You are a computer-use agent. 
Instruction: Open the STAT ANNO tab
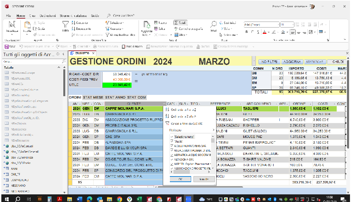pos(115,97)
